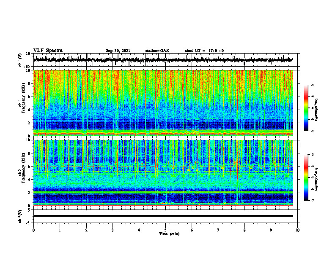Click the ch.3 flat voltage line
The width and height of the screenshot is (335, 258).
(163, 216)
